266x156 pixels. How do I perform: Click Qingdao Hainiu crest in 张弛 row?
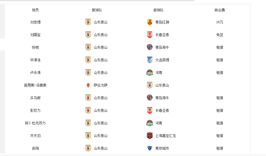[x=149, y=47]
